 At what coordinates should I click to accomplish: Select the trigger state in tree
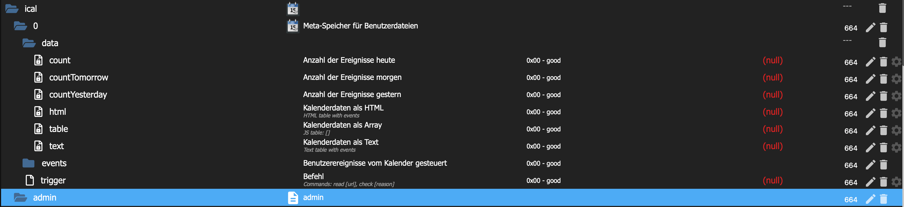53,180
